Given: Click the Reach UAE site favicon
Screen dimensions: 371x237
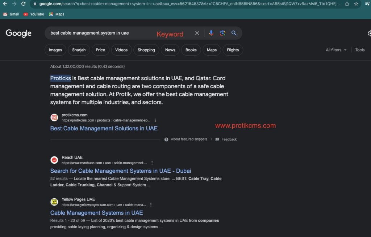Looking at the screenshot, I should (54, 160).
